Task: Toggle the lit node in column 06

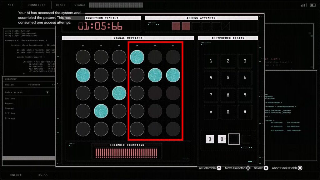Action: [x=173, y=75]
